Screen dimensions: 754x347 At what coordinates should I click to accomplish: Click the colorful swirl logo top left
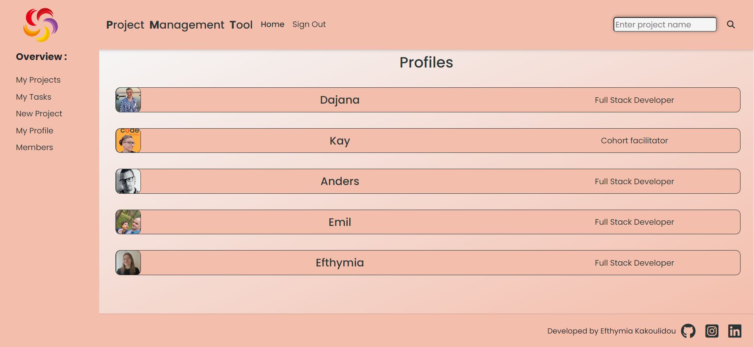coord(41,25)
